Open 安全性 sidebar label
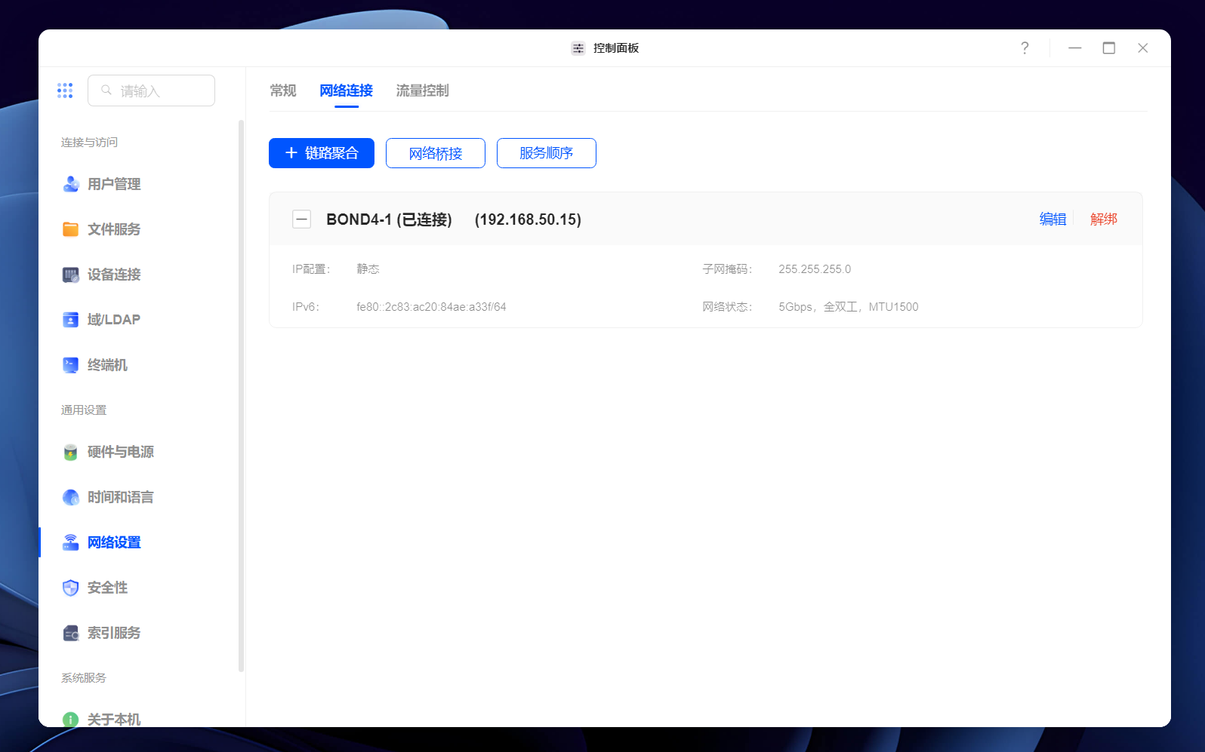 click(x=107, y=588)
